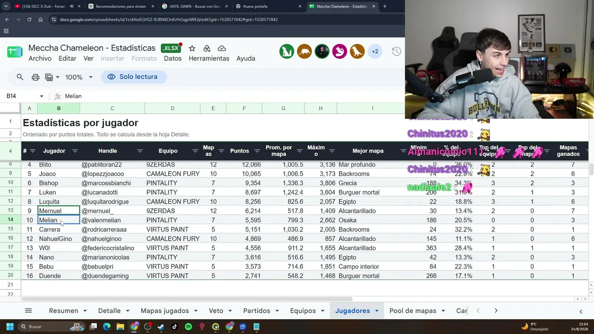Open Chrome apps grid shortcut

pyautogui.click(x=6, y=31)
